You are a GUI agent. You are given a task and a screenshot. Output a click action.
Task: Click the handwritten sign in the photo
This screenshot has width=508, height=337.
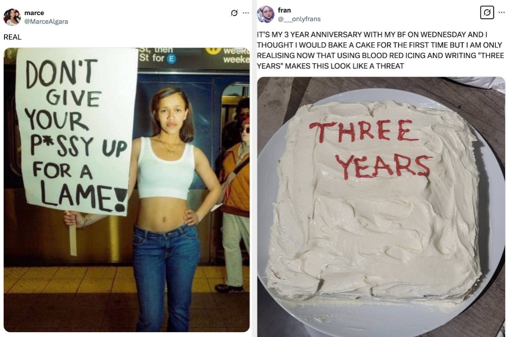(76, 131)
